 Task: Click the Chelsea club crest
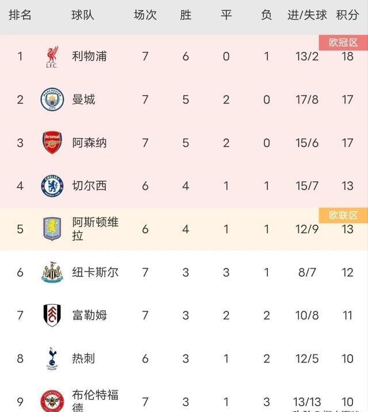[52, 186]
